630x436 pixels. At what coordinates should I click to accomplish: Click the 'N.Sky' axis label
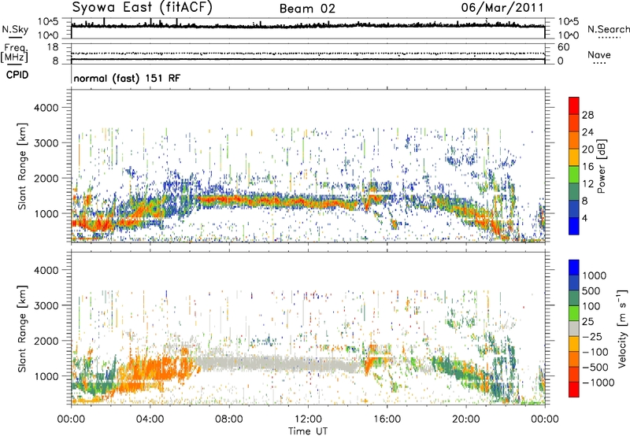click(x=15, y=29)
